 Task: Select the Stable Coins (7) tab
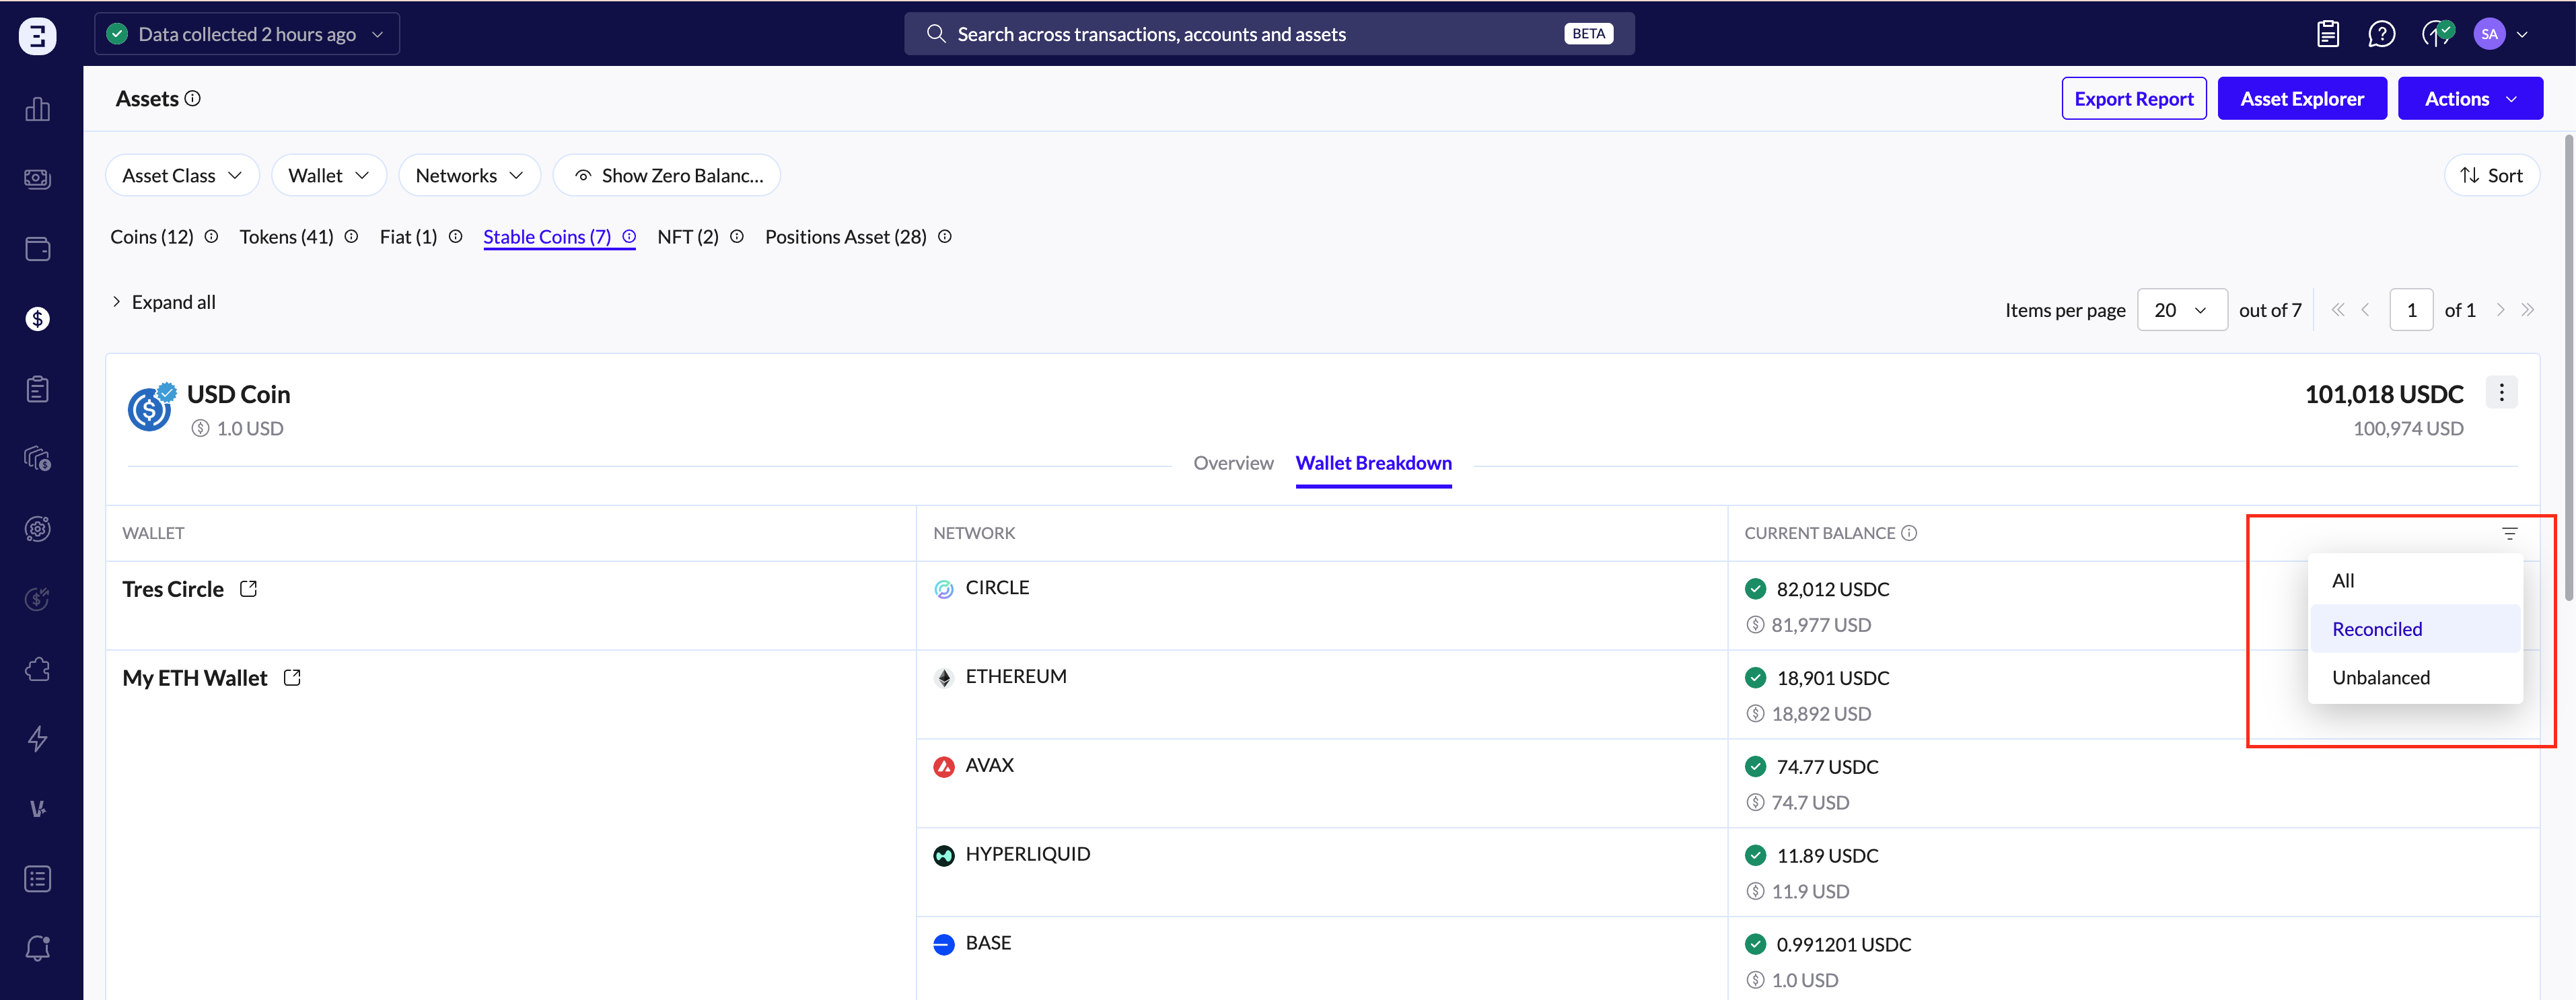point(547,237)
